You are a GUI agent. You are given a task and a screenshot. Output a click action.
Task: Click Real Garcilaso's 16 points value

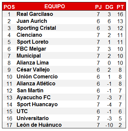click(120, 14)
